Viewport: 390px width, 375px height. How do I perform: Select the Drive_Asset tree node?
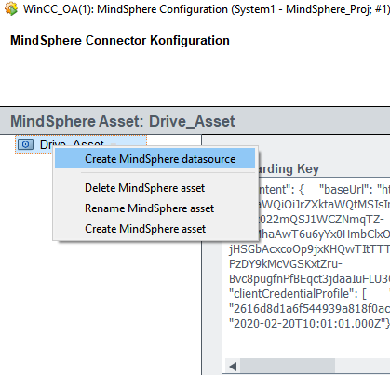(81, 144)
